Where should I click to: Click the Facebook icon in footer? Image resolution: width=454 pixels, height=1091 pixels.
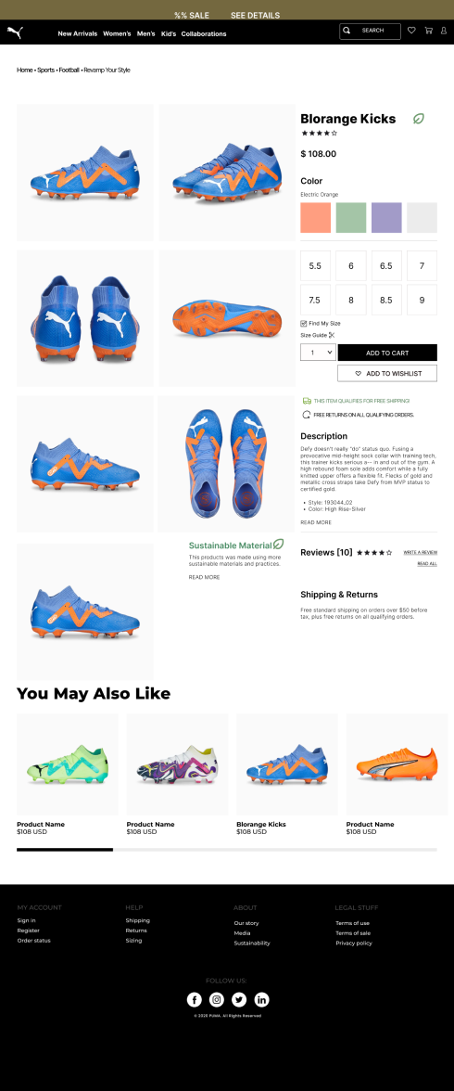(x=194, y=1000)
